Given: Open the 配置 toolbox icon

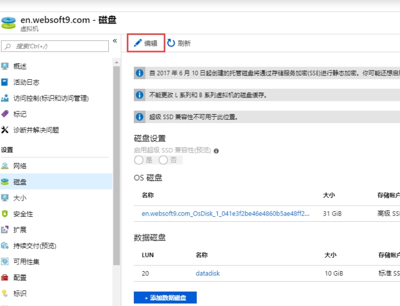Looking at the screenshot, I should point(5,278).
